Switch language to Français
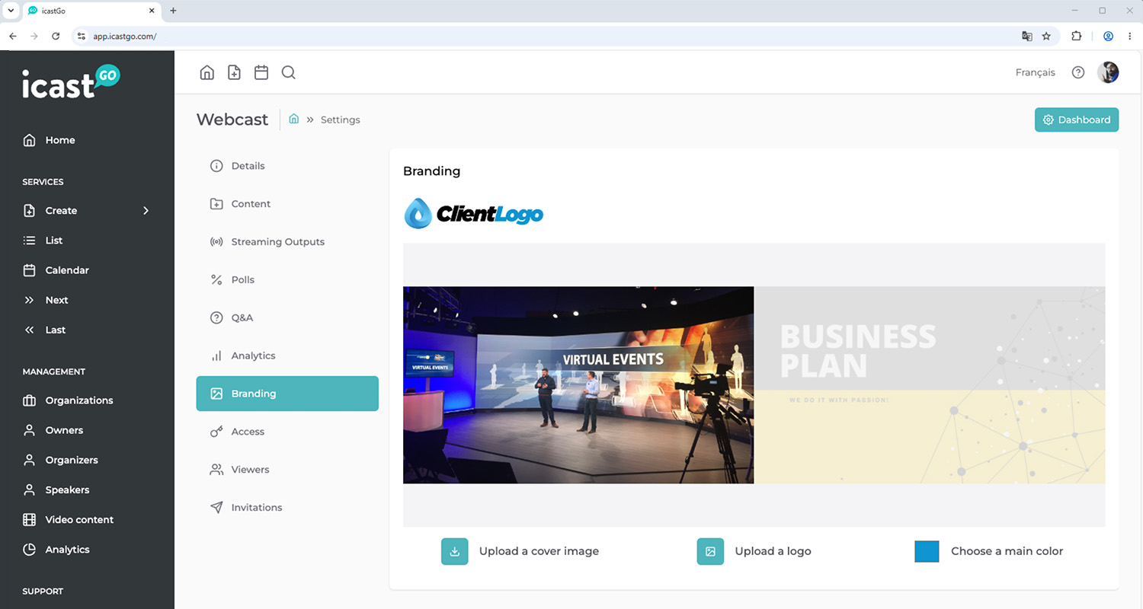 pos(1035,72)
